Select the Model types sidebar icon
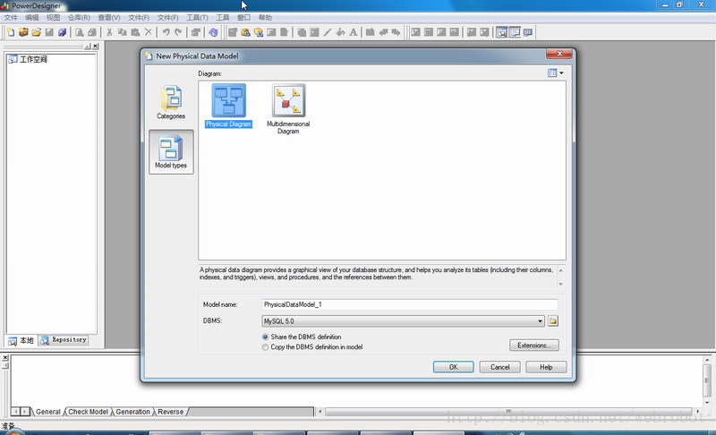This screenshot has width=716, height=435. tap(171, 152)
